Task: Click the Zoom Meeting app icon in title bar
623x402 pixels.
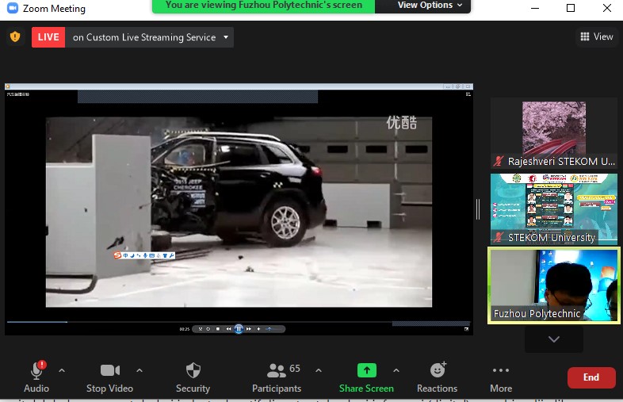Action: pyautogui.click(x=13, y=9)
